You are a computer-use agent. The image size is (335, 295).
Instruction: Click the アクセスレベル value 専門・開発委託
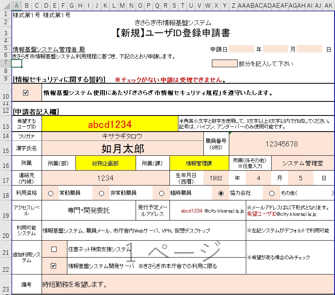[89, 210]
